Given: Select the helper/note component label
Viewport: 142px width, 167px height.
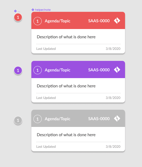Looking at the screenshot, I should 43,10.
